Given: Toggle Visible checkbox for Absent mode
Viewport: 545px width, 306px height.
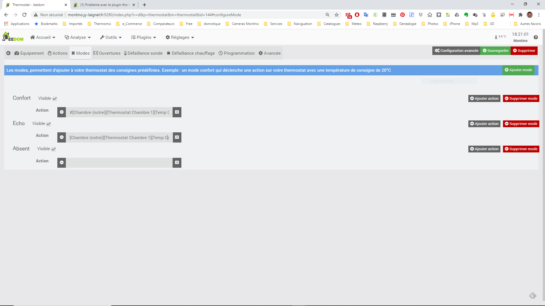Looking at the screenshot, I should (x=54, y=149).
